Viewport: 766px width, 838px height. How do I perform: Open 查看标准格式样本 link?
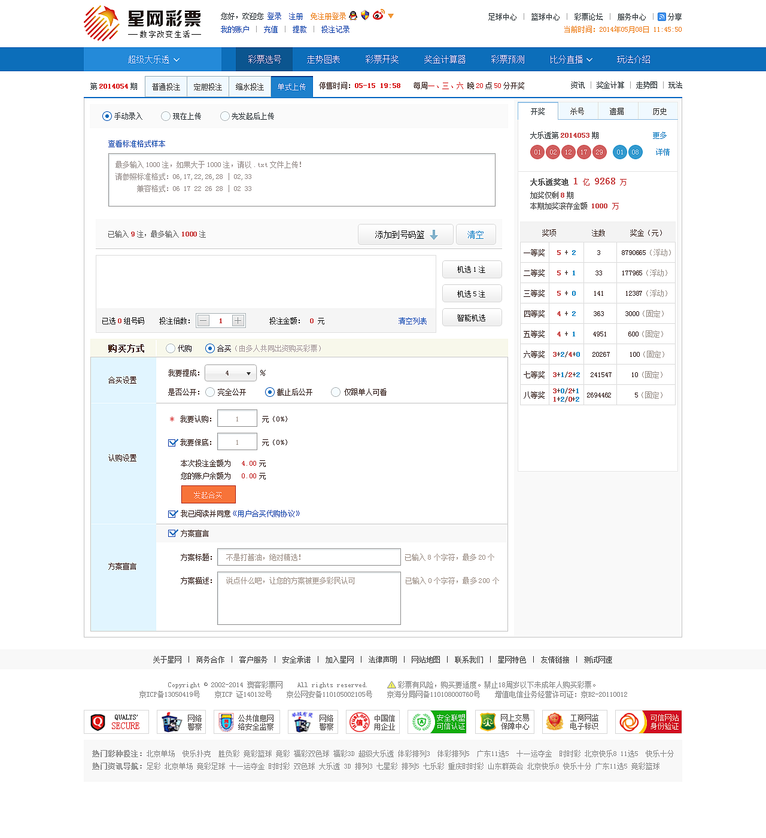coord(136,144)
